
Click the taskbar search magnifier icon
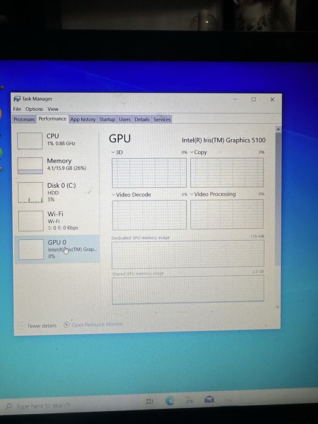[8, 406]
